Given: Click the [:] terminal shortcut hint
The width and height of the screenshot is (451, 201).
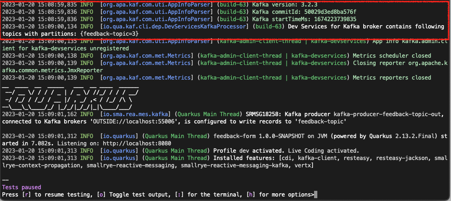Looking at the screenshot, I should click(x=180, y=195).
